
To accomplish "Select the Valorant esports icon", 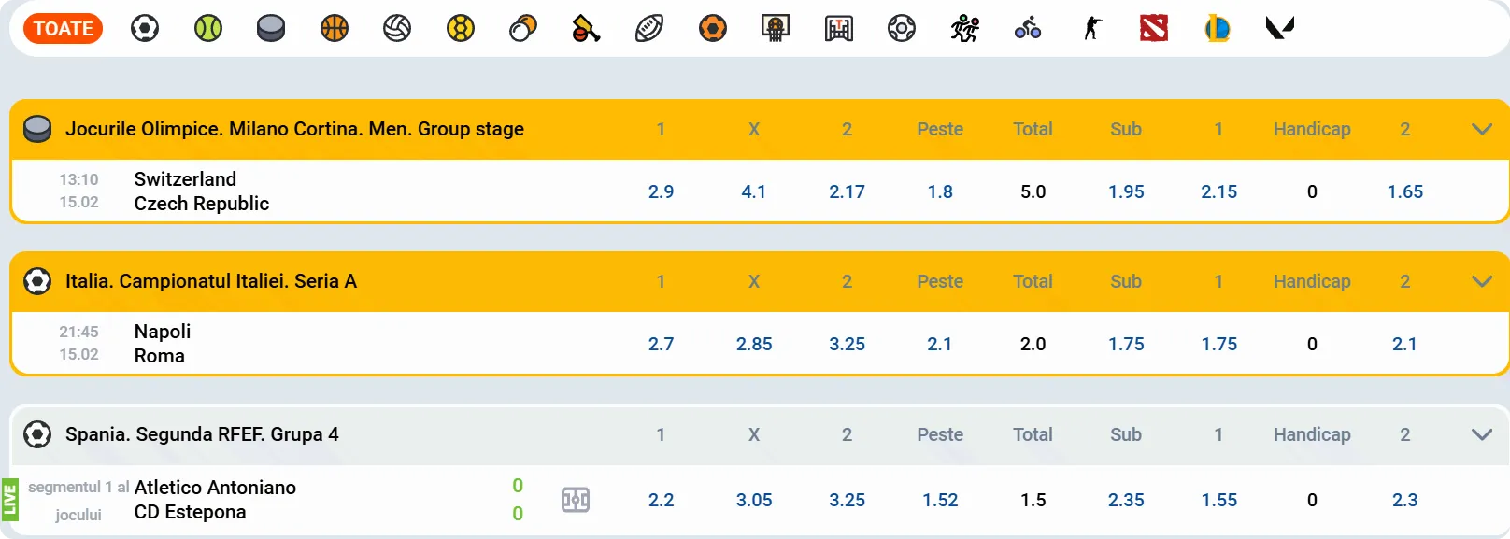I will click(x=1280, y=29).
